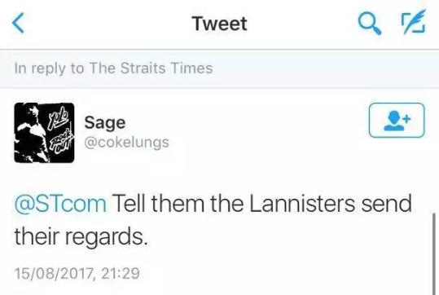Screen dimensions: 439x295
Task: Click the vertical scroll indicator on right edge
Action: [x=434, y=253]
